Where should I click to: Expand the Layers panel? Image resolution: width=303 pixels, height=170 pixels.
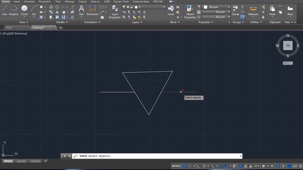point(137,22)
